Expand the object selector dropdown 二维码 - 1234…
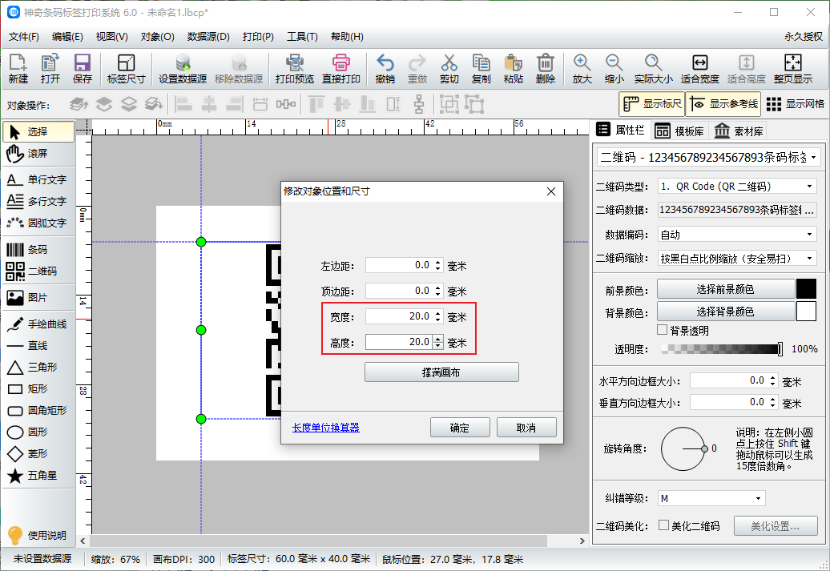 pos(709,157)
